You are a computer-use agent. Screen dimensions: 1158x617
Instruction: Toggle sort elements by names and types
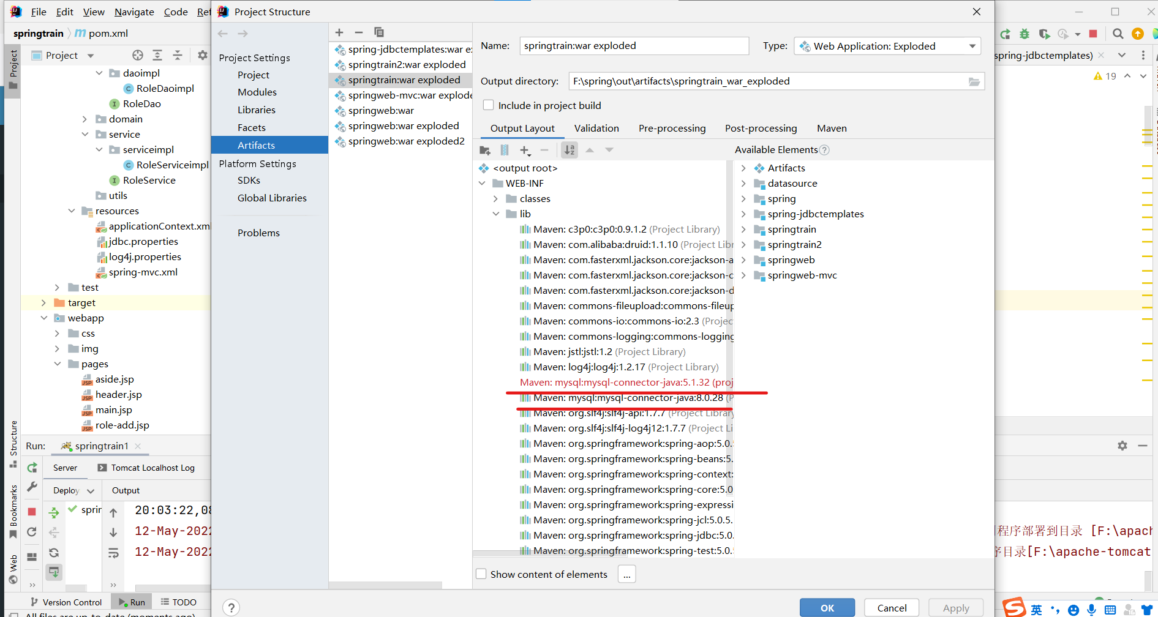point(570,150)
